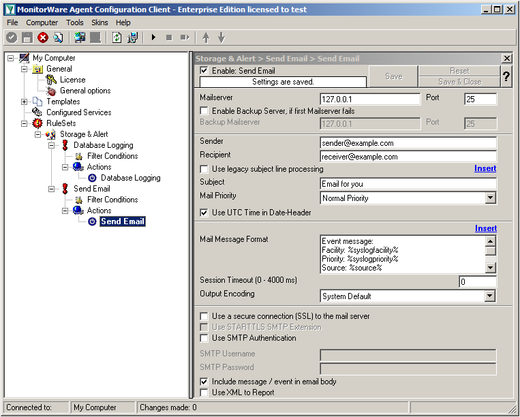Enable secure connection (SSL) checkbox
The height and width of the screenshot is (417, 520).
point(204,316)
